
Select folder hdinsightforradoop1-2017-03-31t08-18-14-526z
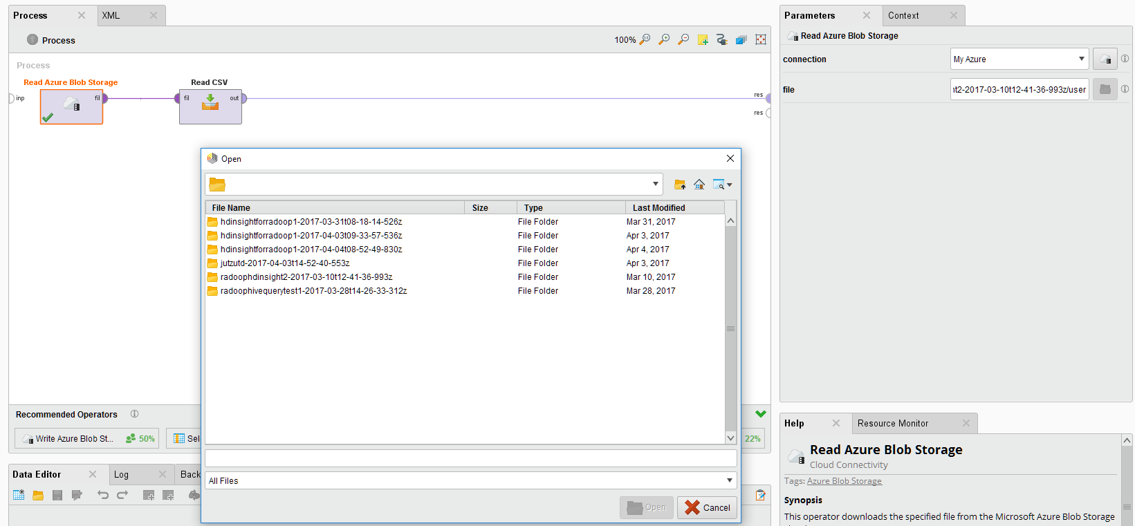pyautogui.click(x=465, y=222)
